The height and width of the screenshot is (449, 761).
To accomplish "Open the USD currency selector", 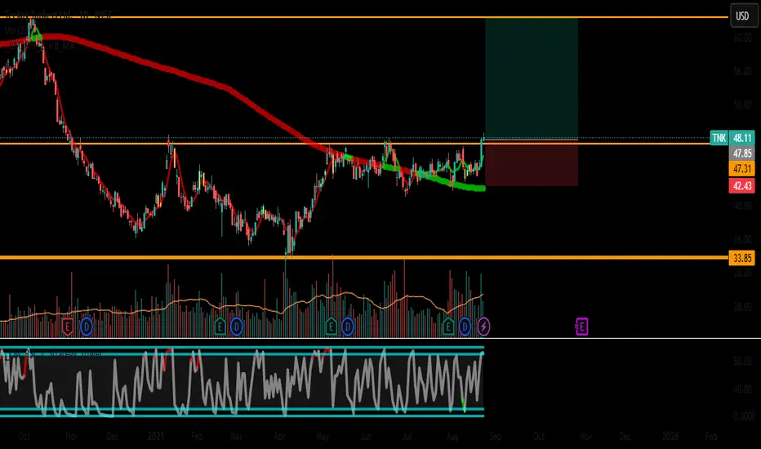I will (742, 16).
